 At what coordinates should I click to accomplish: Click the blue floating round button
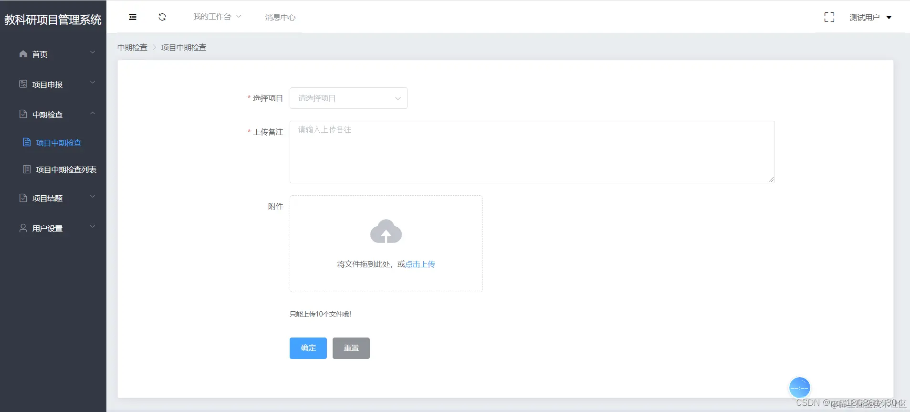pyautogui.click(x=800, y=388)
